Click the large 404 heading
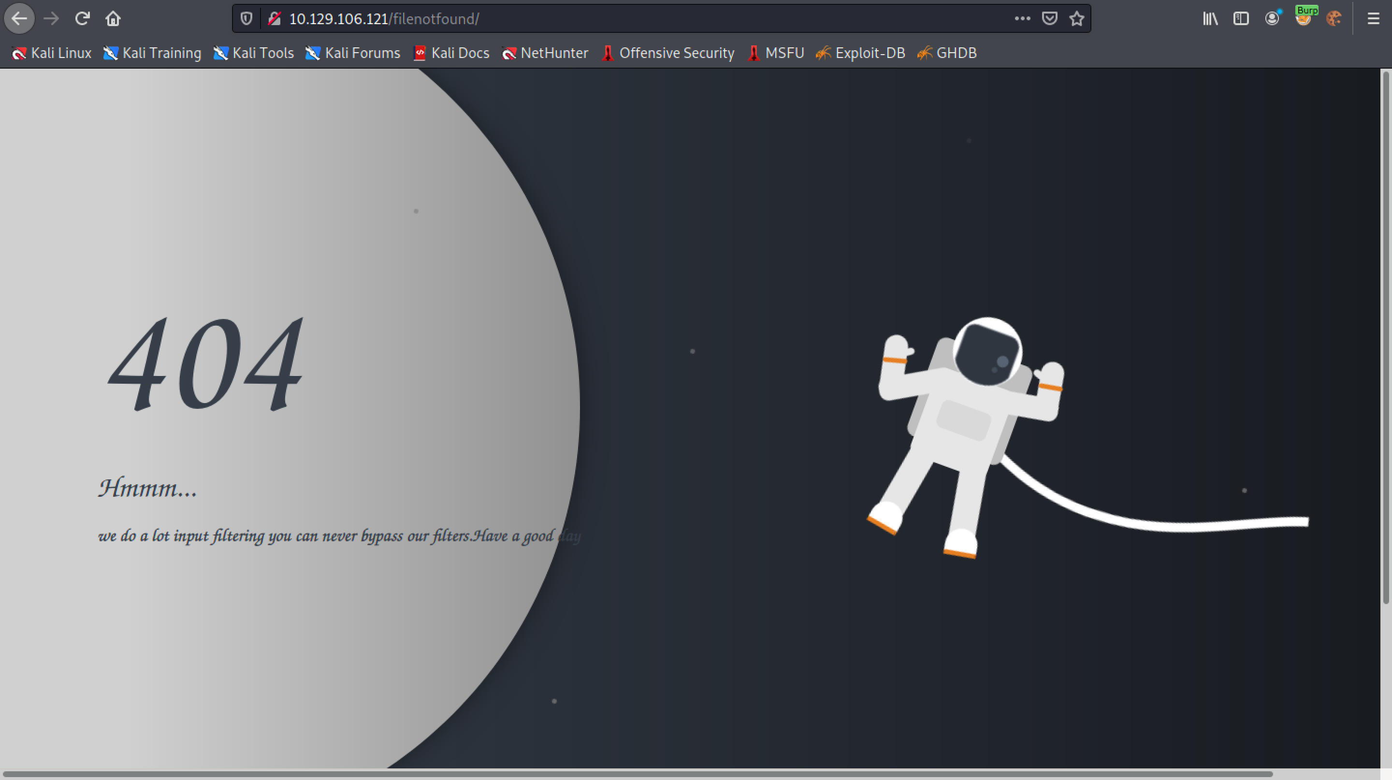Viewport: 1392px width, 780px height. click(206, 364)
